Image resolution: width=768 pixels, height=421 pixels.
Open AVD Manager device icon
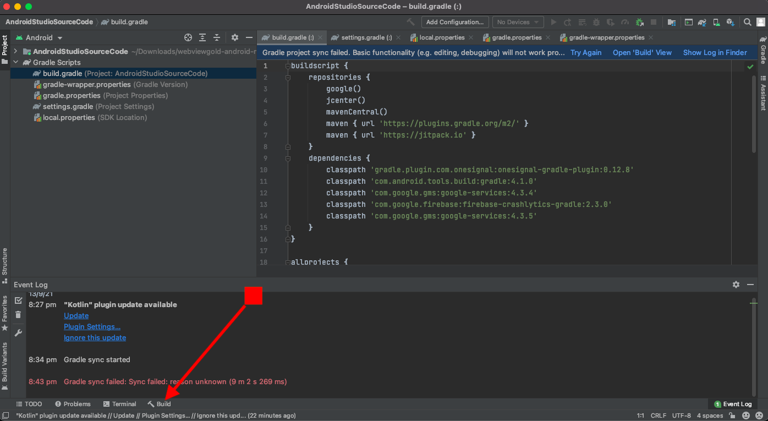716,22
